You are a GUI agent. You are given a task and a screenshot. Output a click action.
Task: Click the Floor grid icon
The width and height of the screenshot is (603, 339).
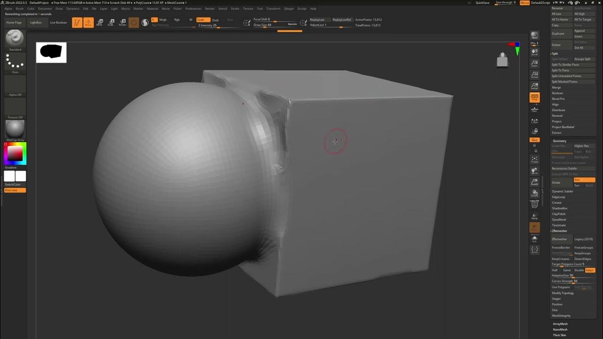pos(534,109)
